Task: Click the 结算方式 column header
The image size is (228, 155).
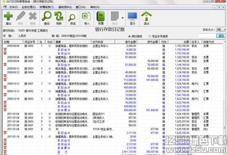Action: click(212, 42)
